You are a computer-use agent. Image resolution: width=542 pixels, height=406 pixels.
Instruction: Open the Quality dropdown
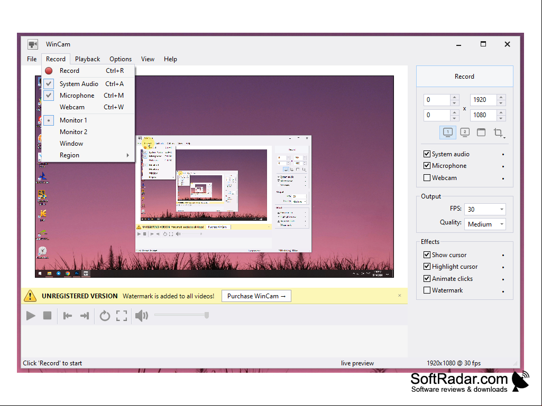[485, 224]
